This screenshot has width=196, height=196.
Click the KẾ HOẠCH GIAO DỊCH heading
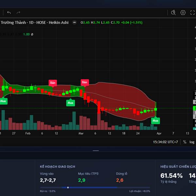coord(57,167)
